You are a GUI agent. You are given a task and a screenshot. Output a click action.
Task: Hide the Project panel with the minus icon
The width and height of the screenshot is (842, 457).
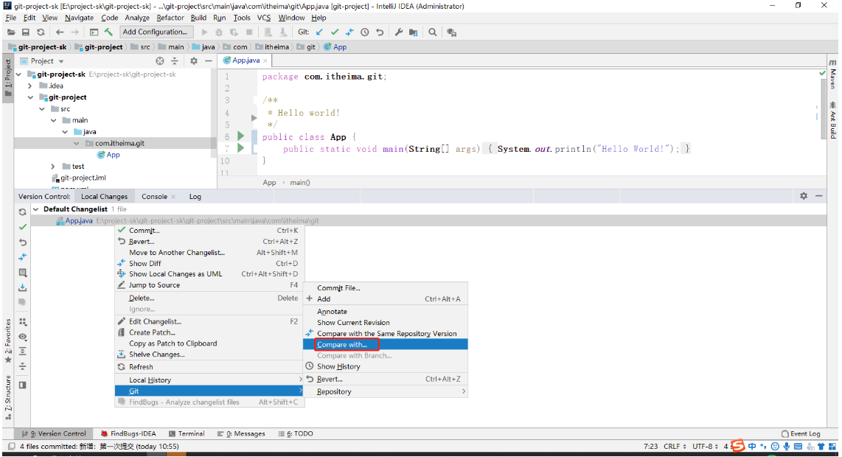pos(209,61)
